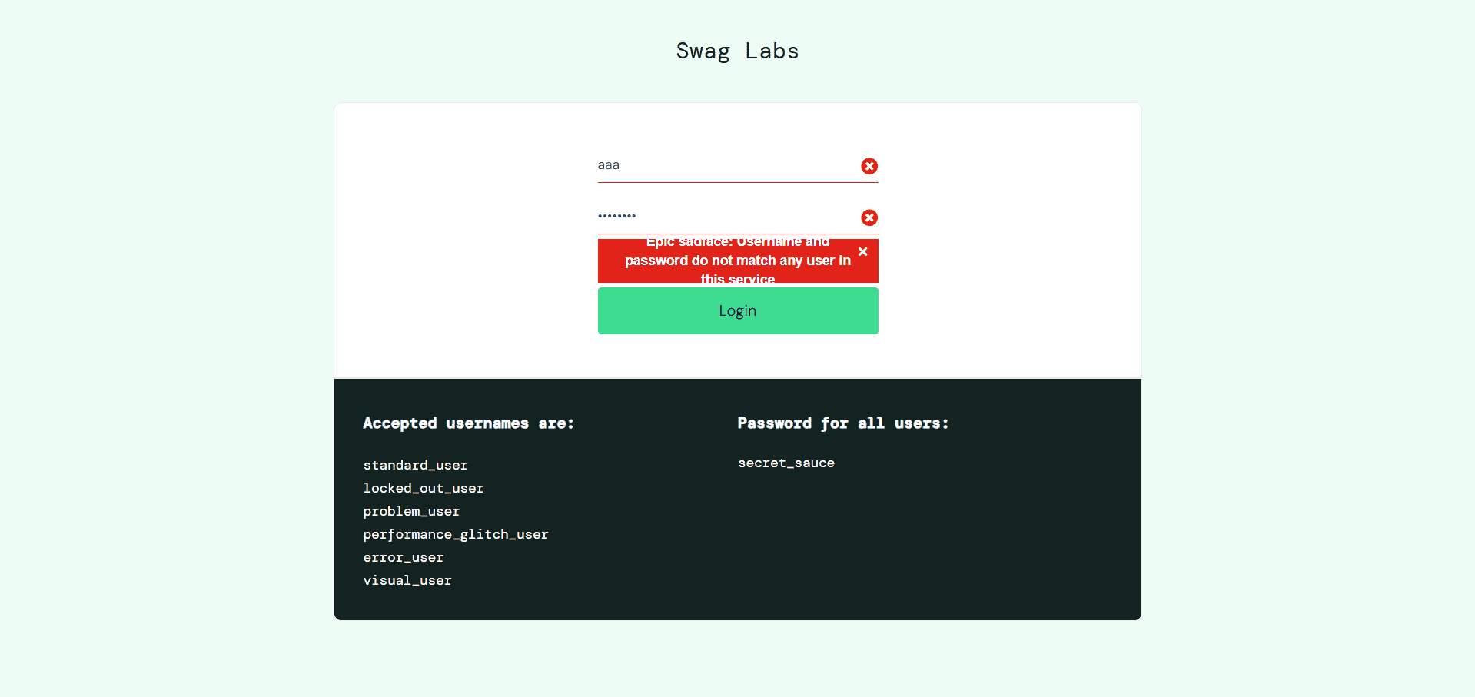Click the Accepted usernames are heading

point(468,423)
